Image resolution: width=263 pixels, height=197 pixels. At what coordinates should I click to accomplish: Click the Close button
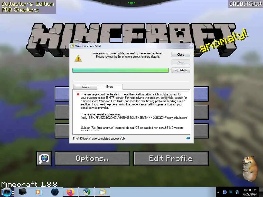coord(181,55)
